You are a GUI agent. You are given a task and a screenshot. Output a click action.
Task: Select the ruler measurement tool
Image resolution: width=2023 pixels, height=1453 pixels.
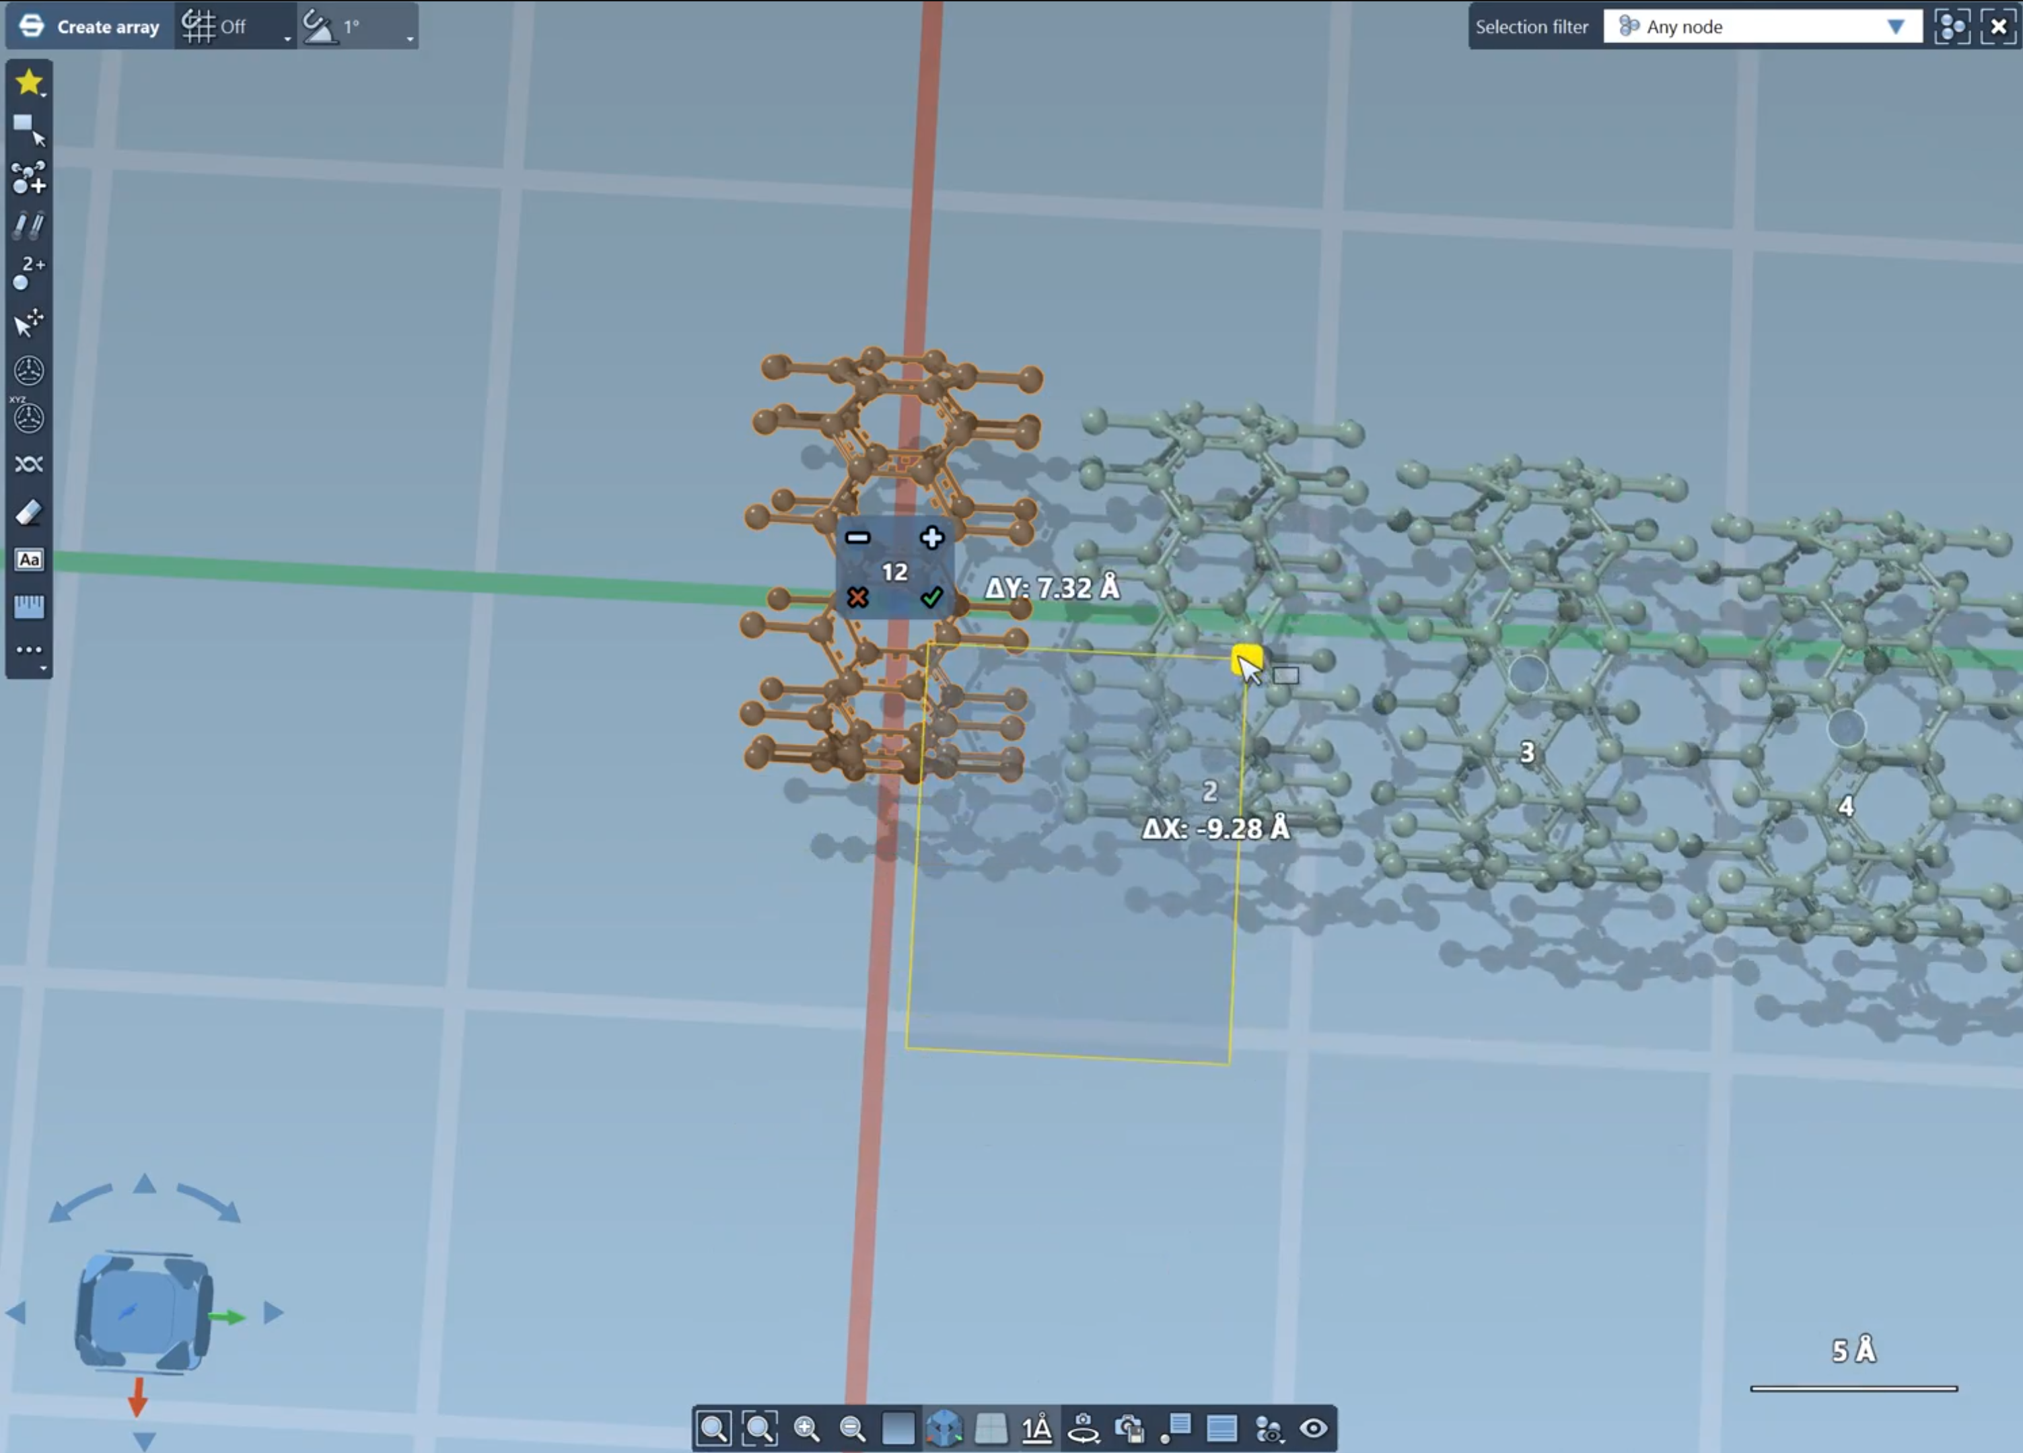point(28,608)
